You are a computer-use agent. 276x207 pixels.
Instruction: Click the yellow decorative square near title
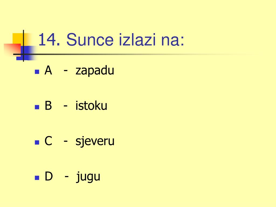pyautogui.click(x=18, y=38)
